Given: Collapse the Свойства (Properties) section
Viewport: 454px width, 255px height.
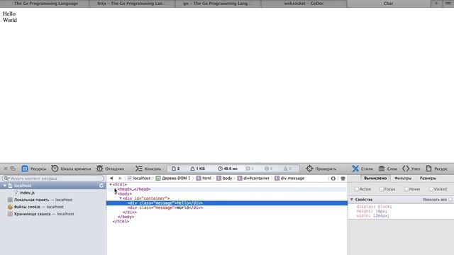Looking at the screenshot, I should [352, 200].
